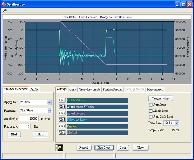Toggle the Single Trace checkbox
Viewport: 194px width, 160px height.
[151, 111]
